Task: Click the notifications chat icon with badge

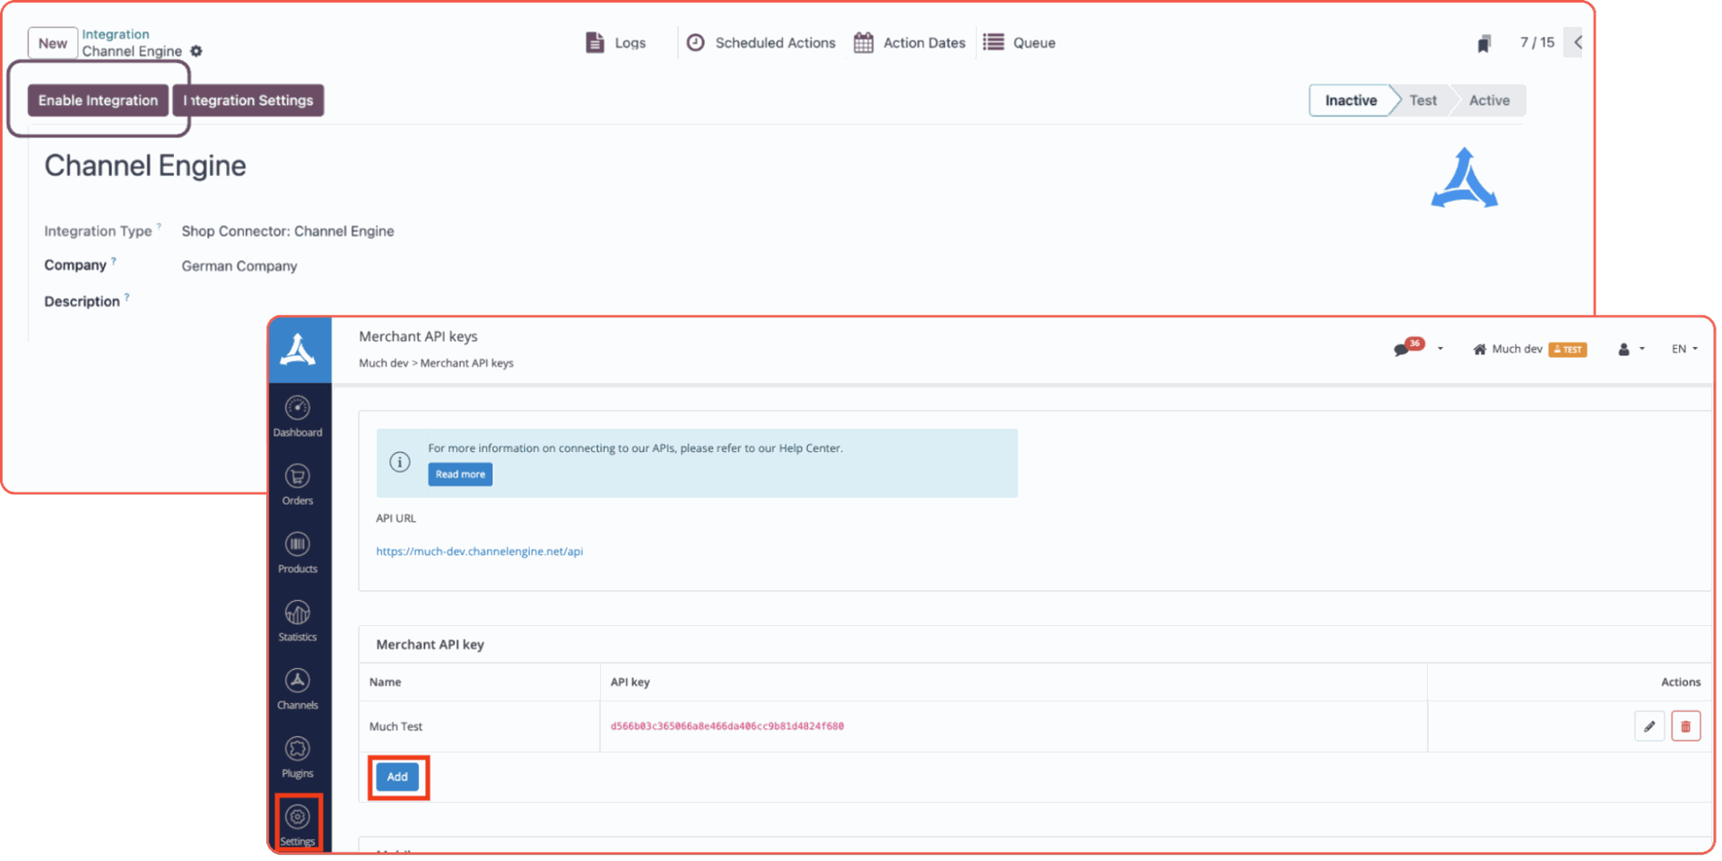Action: (x=1407, y=347)
